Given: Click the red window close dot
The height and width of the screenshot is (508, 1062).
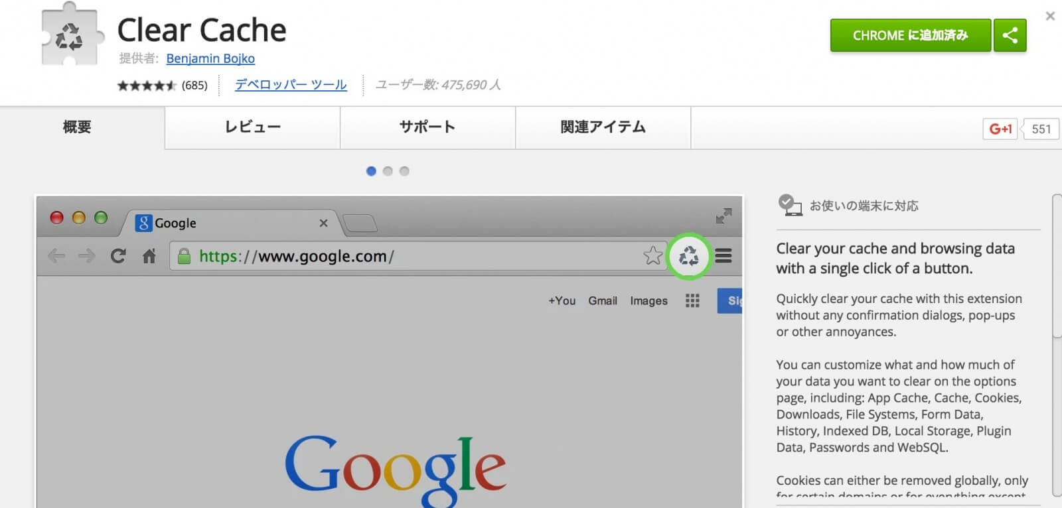Looking at the screenshot, I should (57, 218).
